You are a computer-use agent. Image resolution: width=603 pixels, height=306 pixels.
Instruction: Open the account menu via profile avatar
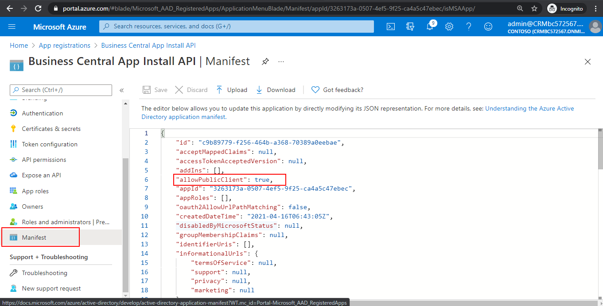click(595, 27)
